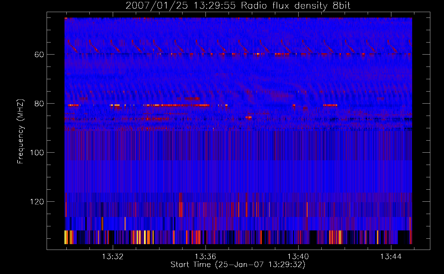Click the 80 frequency tick label
The image size is (444, 274).
[x=39, y=104]
